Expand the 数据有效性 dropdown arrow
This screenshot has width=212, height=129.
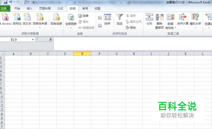[175, 28]
